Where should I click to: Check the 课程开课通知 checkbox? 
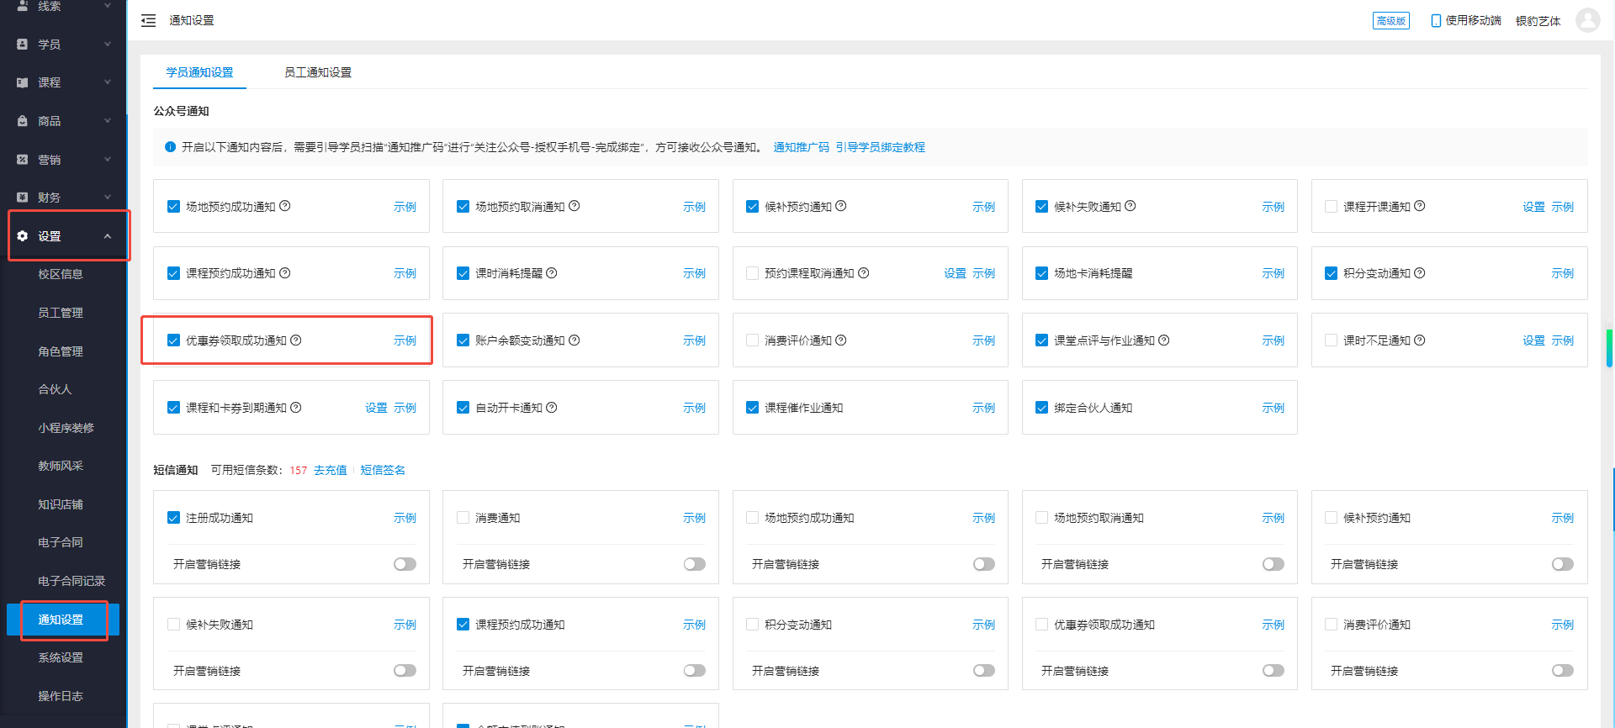[1331, 207]
